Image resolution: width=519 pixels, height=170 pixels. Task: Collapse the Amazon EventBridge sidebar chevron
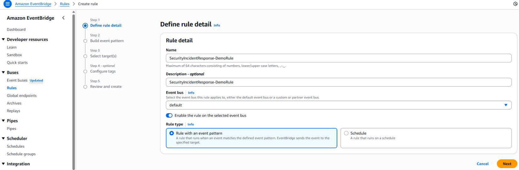(63, 18)
